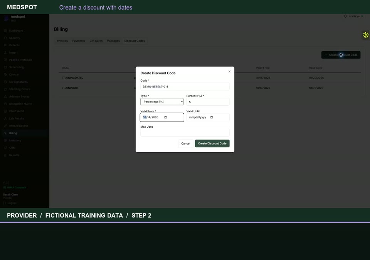370x260 pixels.
Task: Open the Co-signatures sidebar icon
Action: 5,82
